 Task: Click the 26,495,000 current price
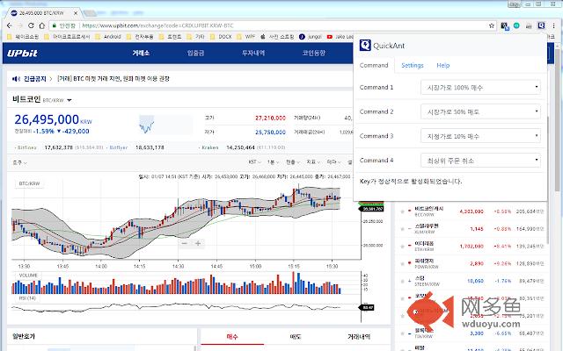pos(47,119)
